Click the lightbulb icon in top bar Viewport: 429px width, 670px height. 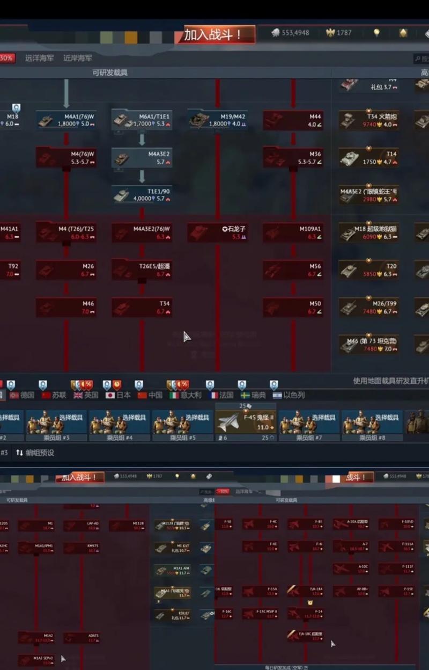[x=376, y=33]
